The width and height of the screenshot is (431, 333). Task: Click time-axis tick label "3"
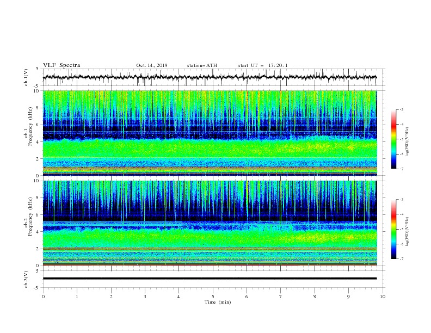pyautogui.click(x=145, y=297)
